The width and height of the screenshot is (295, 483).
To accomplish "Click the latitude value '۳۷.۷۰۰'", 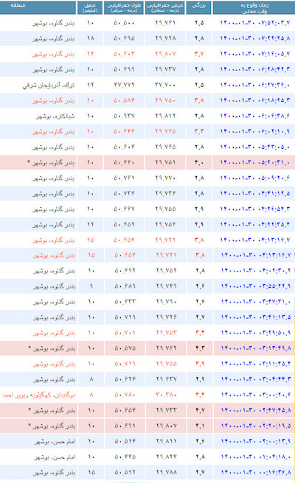I will [x=165, y=85].
